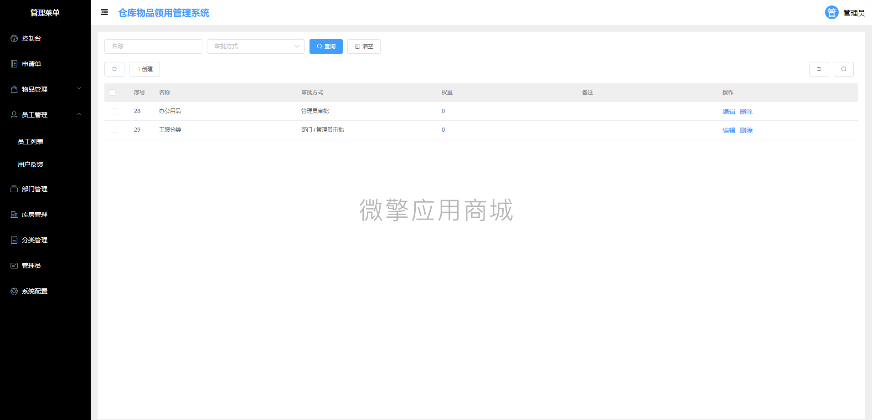Edit the 办公用品 row
The height and width of the screenshot is (420, 872).
(x=728, y=112)
